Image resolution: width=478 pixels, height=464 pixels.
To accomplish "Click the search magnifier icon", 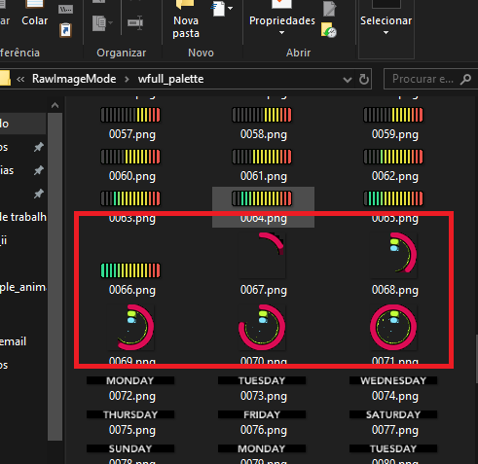I will (x=465, y=79).
